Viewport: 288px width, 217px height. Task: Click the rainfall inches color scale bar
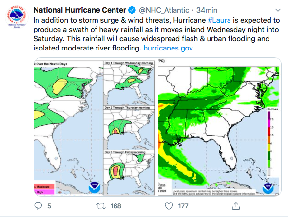[269, 144]
